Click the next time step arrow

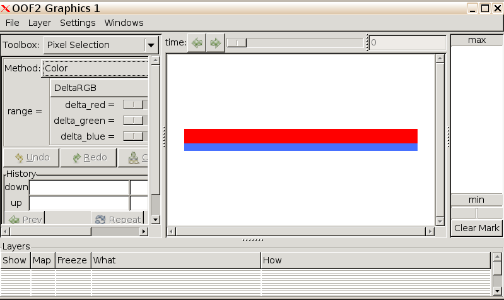(x=215, y=43)
